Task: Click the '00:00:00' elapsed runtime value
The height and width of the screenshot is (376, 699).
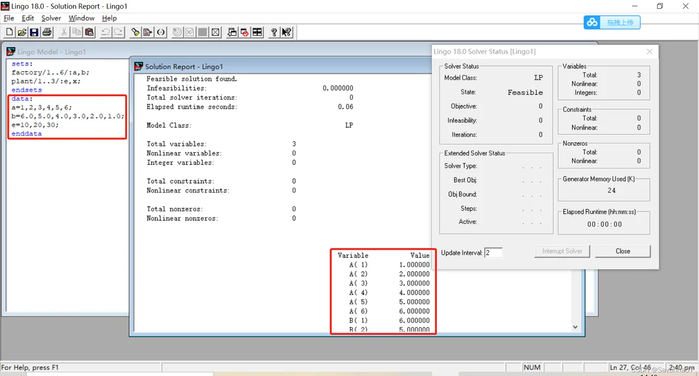Action: [605, 224]
